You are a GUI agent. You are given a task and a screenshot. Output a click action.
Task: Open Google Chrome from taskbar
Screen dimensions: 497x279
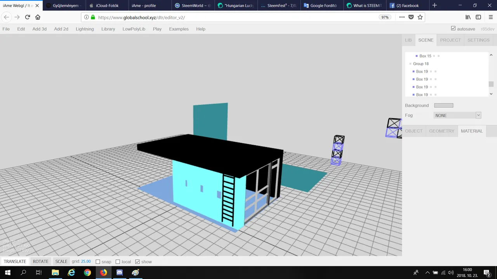87,272
